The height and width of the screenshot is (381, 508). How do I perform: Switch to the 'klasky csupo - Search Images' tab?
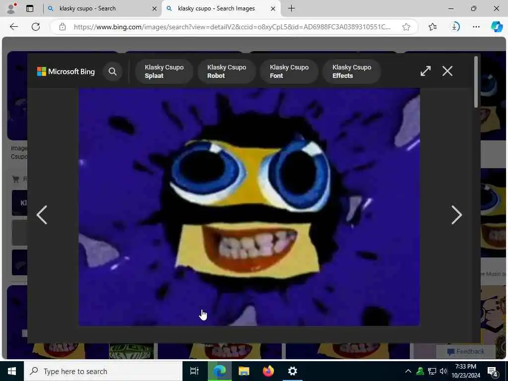[x=216, y=8]
